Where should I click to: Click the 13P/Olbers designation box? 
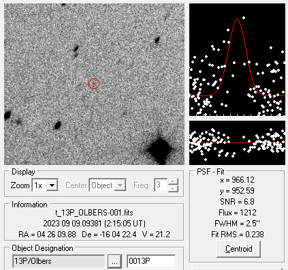click(59, 261)
